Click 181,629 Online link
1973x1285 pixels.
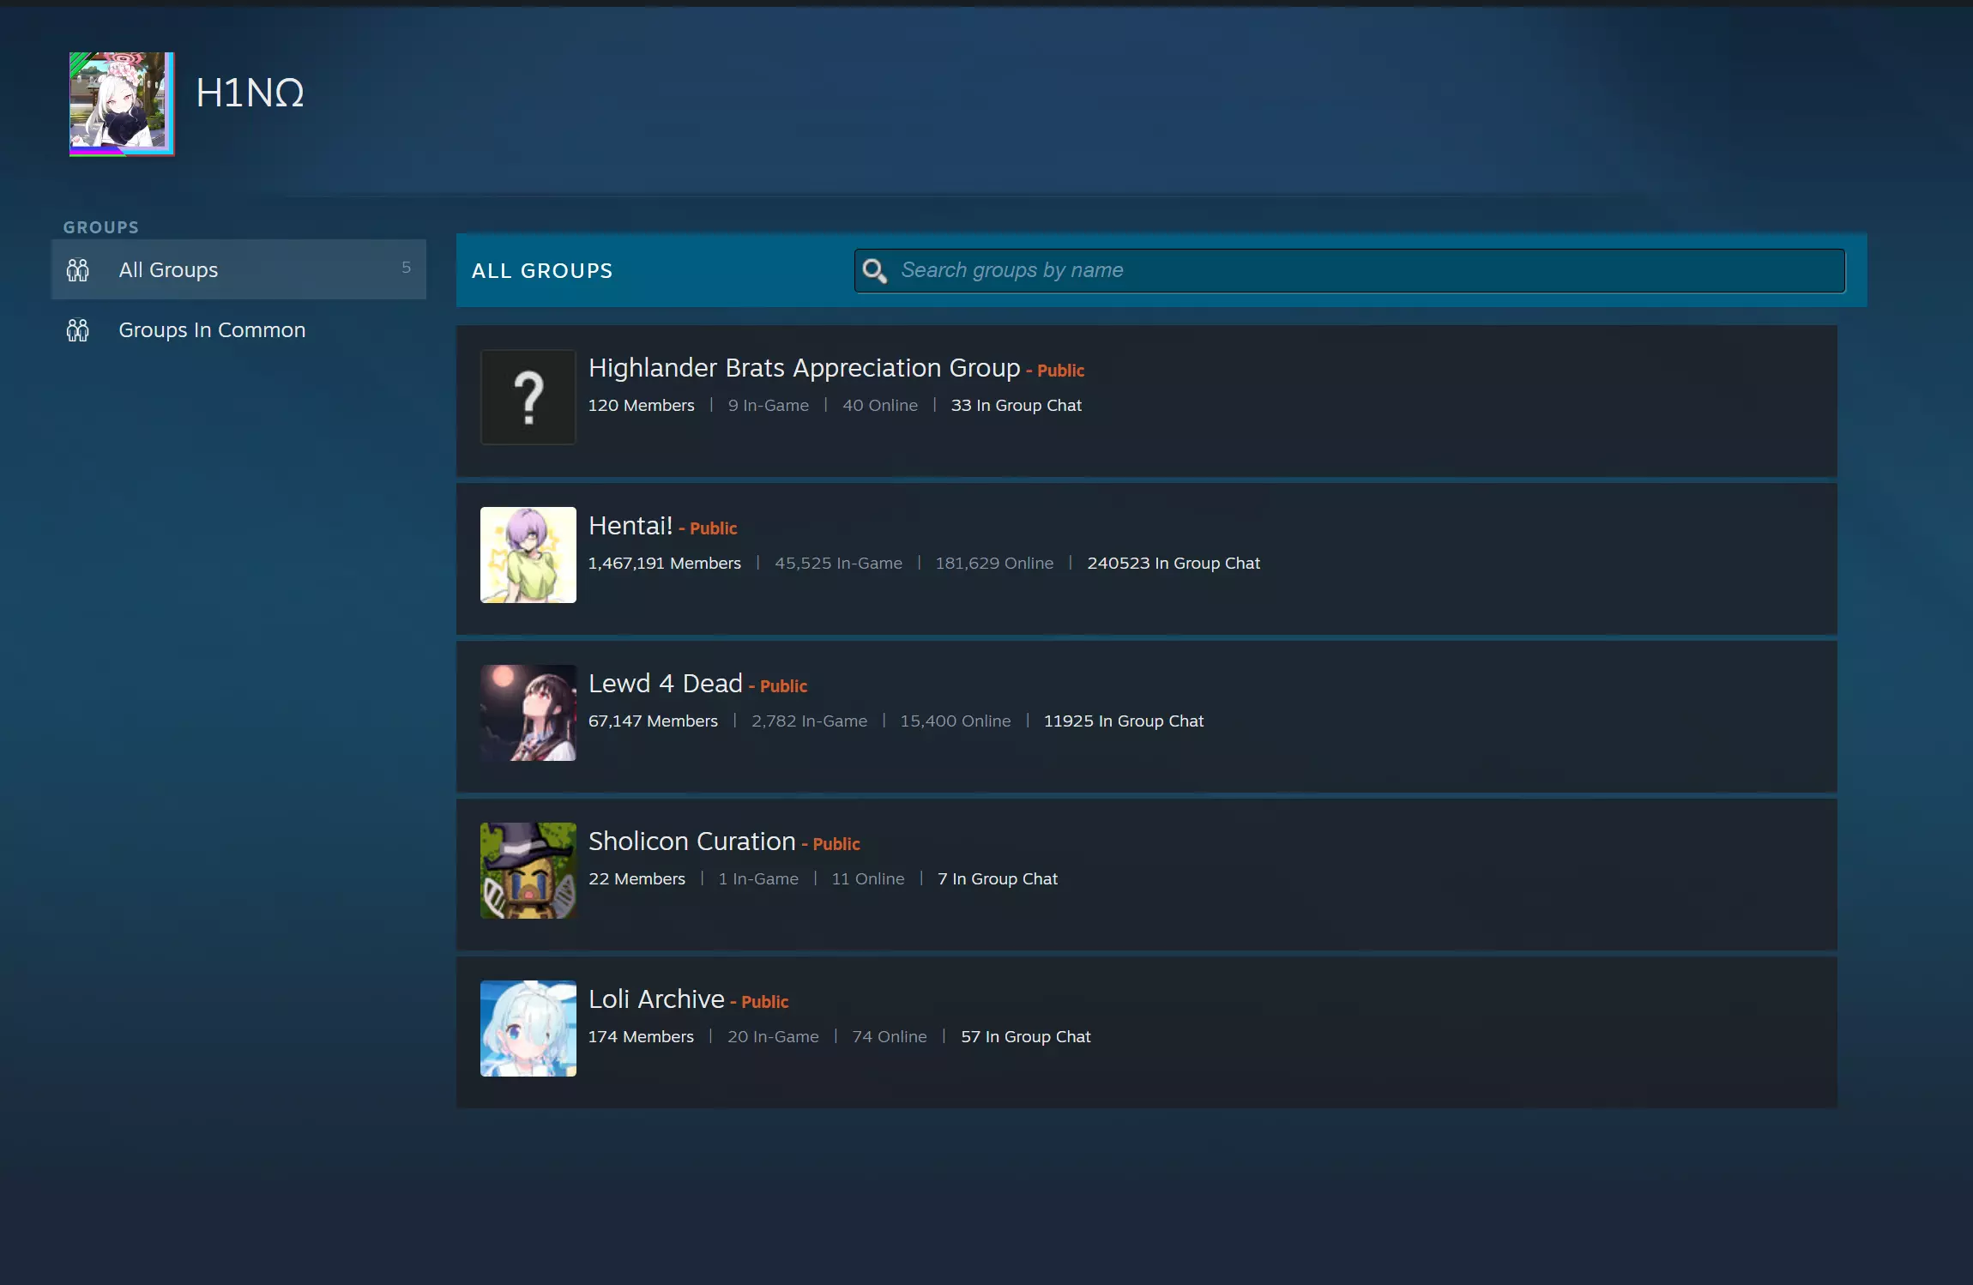coord(994,563)
